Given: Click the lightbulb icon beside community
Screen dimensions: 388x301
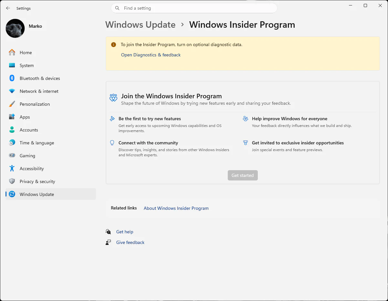Looking at the screenshot, I should pos(112,143).
